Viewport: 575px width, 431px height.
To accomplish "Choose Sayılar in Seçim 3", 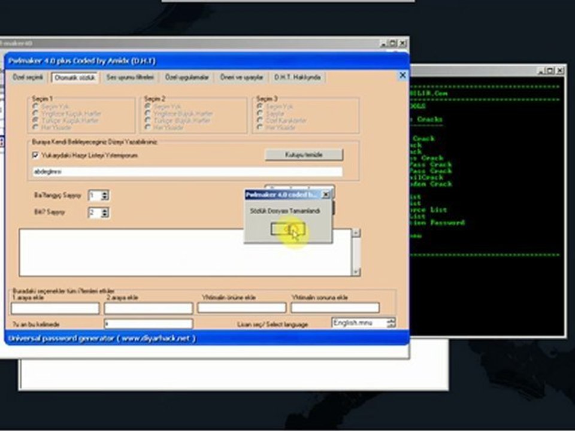I will [260, 113].
